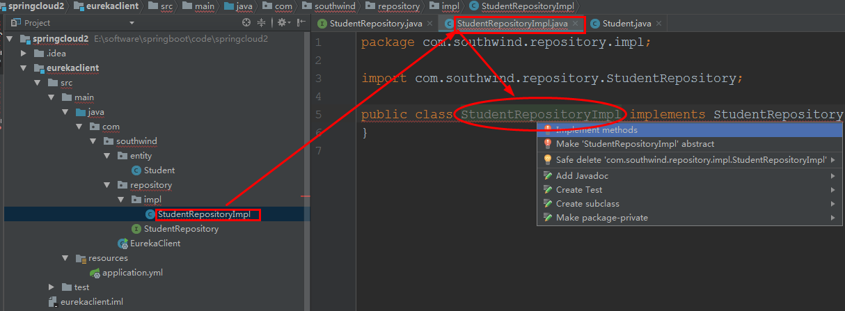Click the StudentRepositoryImpl class icon in the tree

point(150,214)
